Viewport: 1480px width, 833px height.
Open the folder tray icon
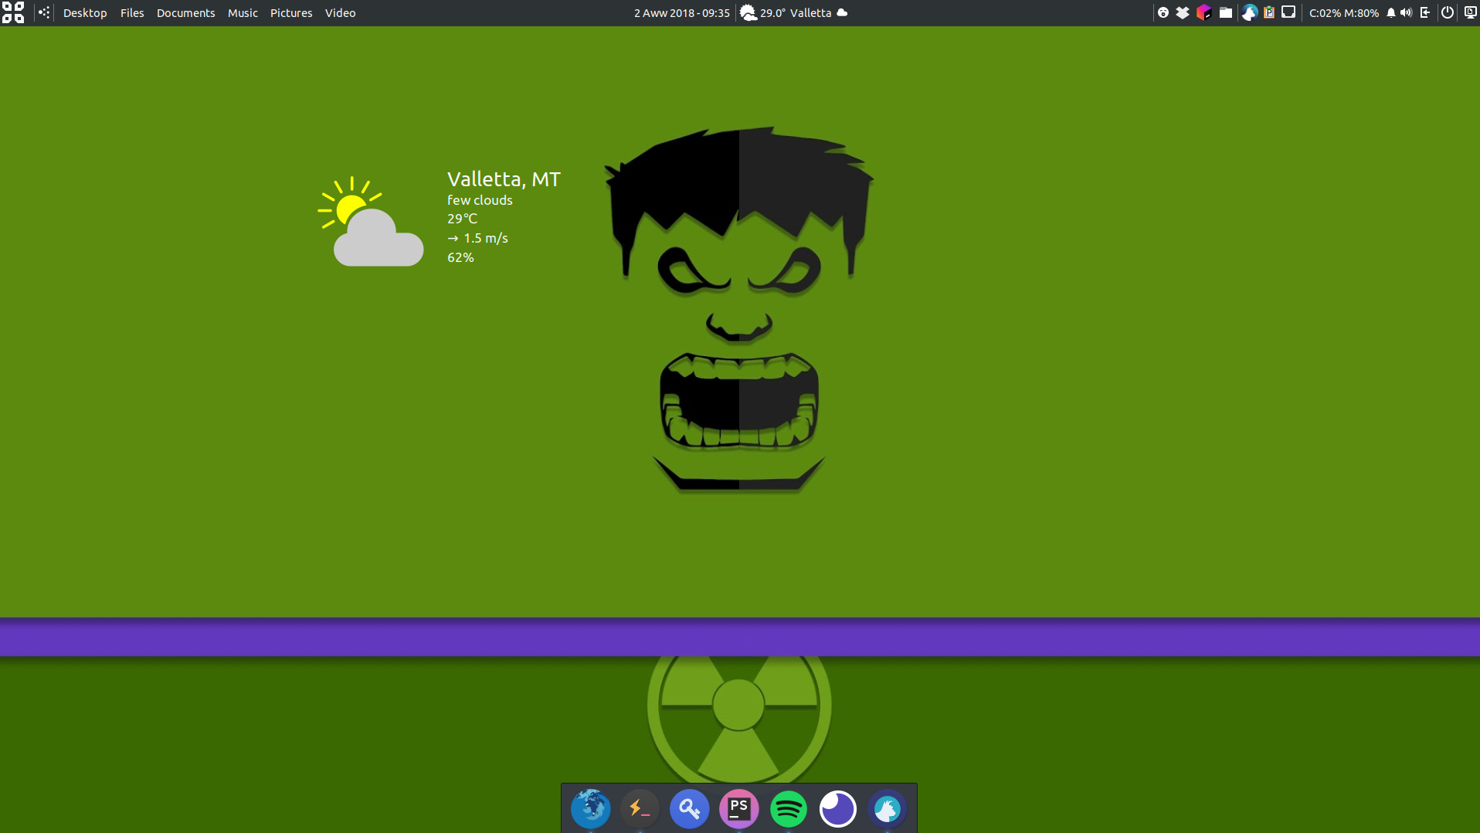1226,12
